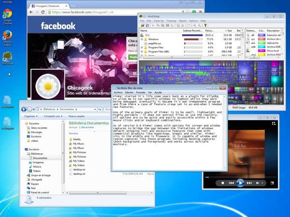Refresh the Explorer address bar location

[x=100, y=109]
